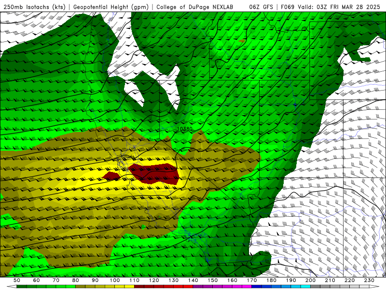Viewport: 386px width, 289px height.
Task: Click the colorbar value '130'
Action: [x=173, y=280]
